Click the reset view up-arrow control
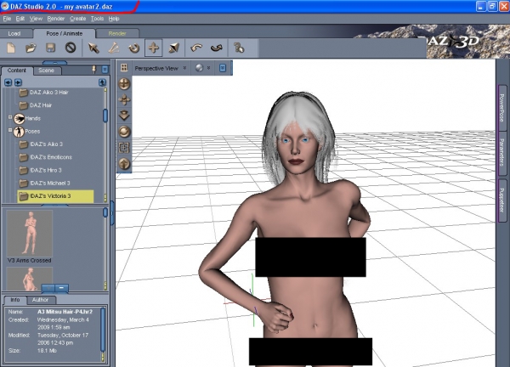Image resolution: width=510 pixels, height=367 pixels. click(124, 163)
